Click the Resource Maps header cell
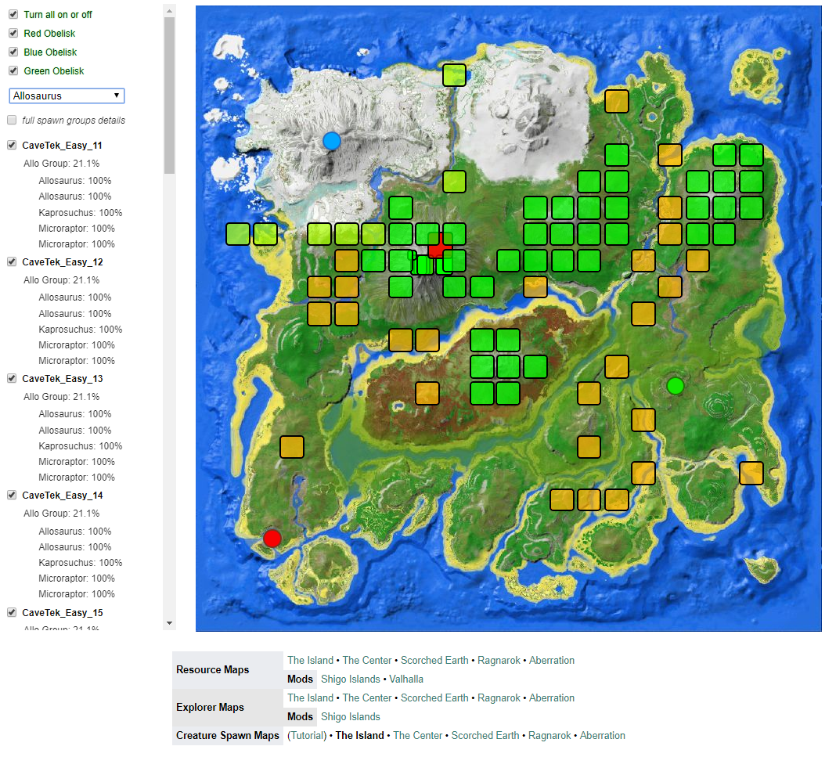Screen dimensions: 836x757 pyautogui.click(x=228, y=669)
